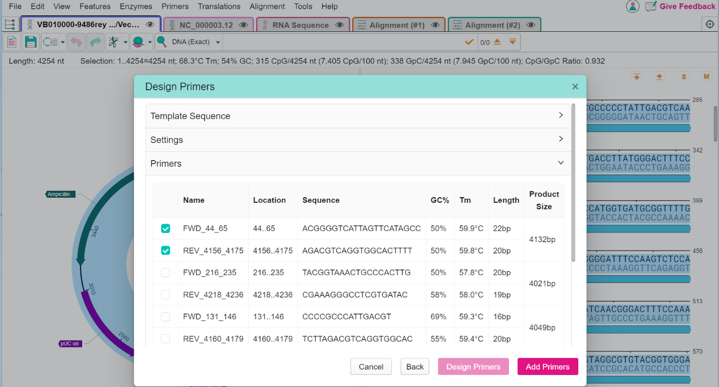Click the save file icon in toolbar
The image size is (719, 387).
[31, 42]
